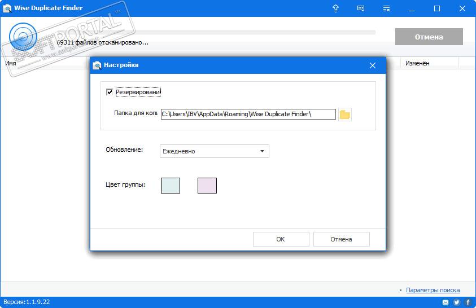Click the email icon in status bar

click(x=446, y=302)
